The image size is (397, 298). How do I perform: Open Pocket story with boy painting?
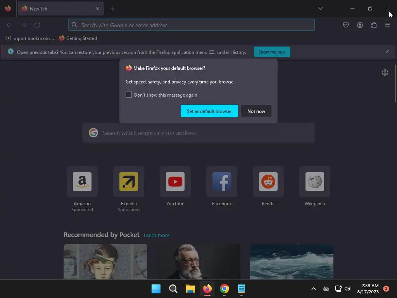[x=105, y=262]
